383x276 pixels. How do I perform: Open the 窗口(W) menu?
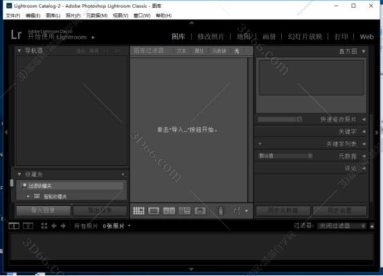point(142,16)
